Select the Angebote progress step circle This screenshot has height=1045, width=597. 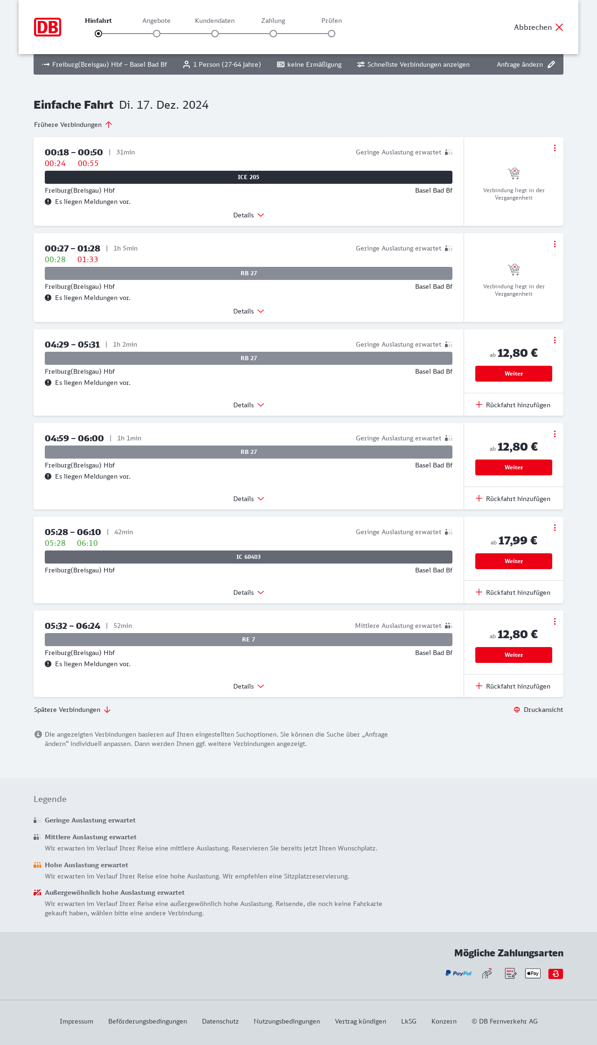click(157, 34)
